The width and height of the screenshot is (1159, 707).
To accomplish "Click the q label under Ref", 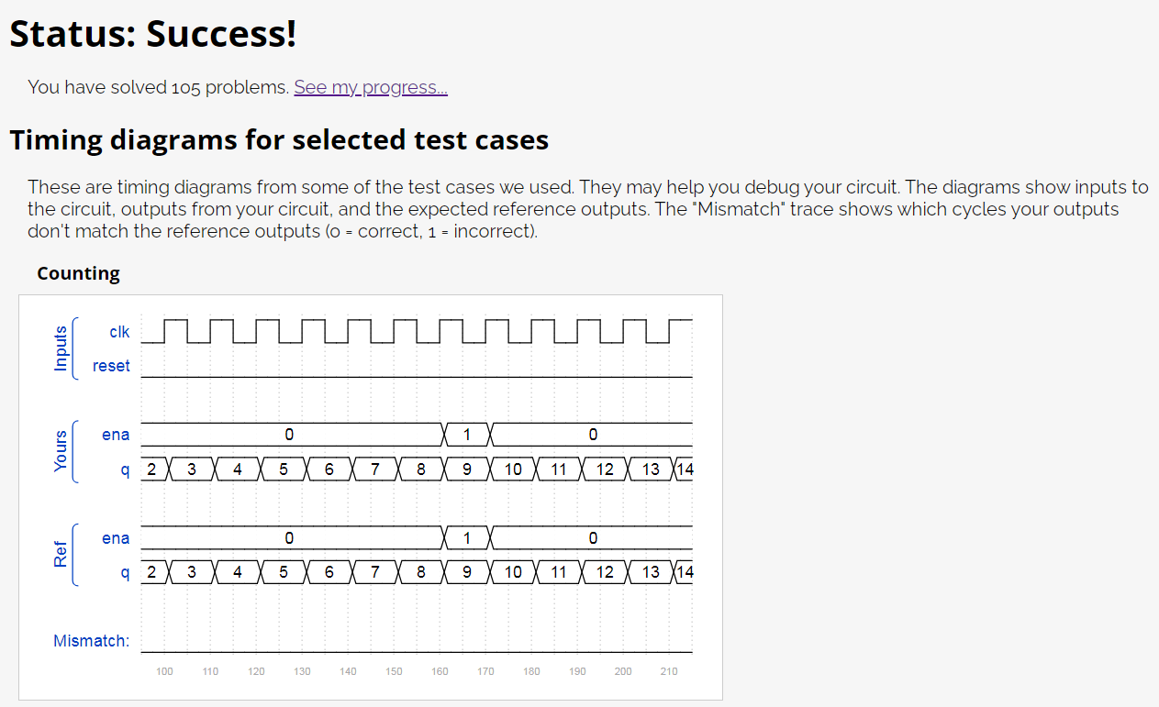I will (x=125, y=573).
